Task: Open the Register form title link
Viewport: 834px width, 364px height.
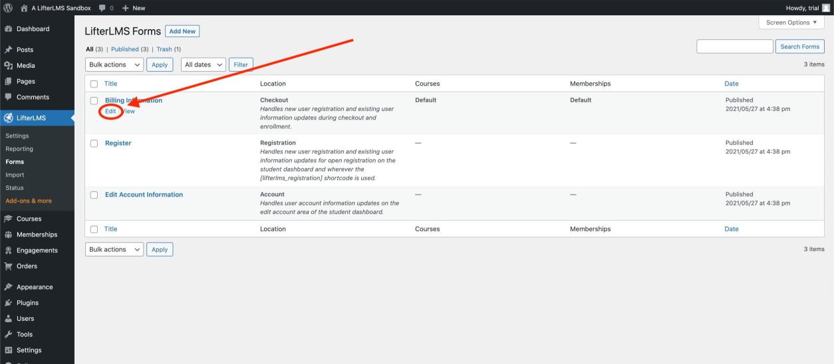Action: click(x=118, y=143)
